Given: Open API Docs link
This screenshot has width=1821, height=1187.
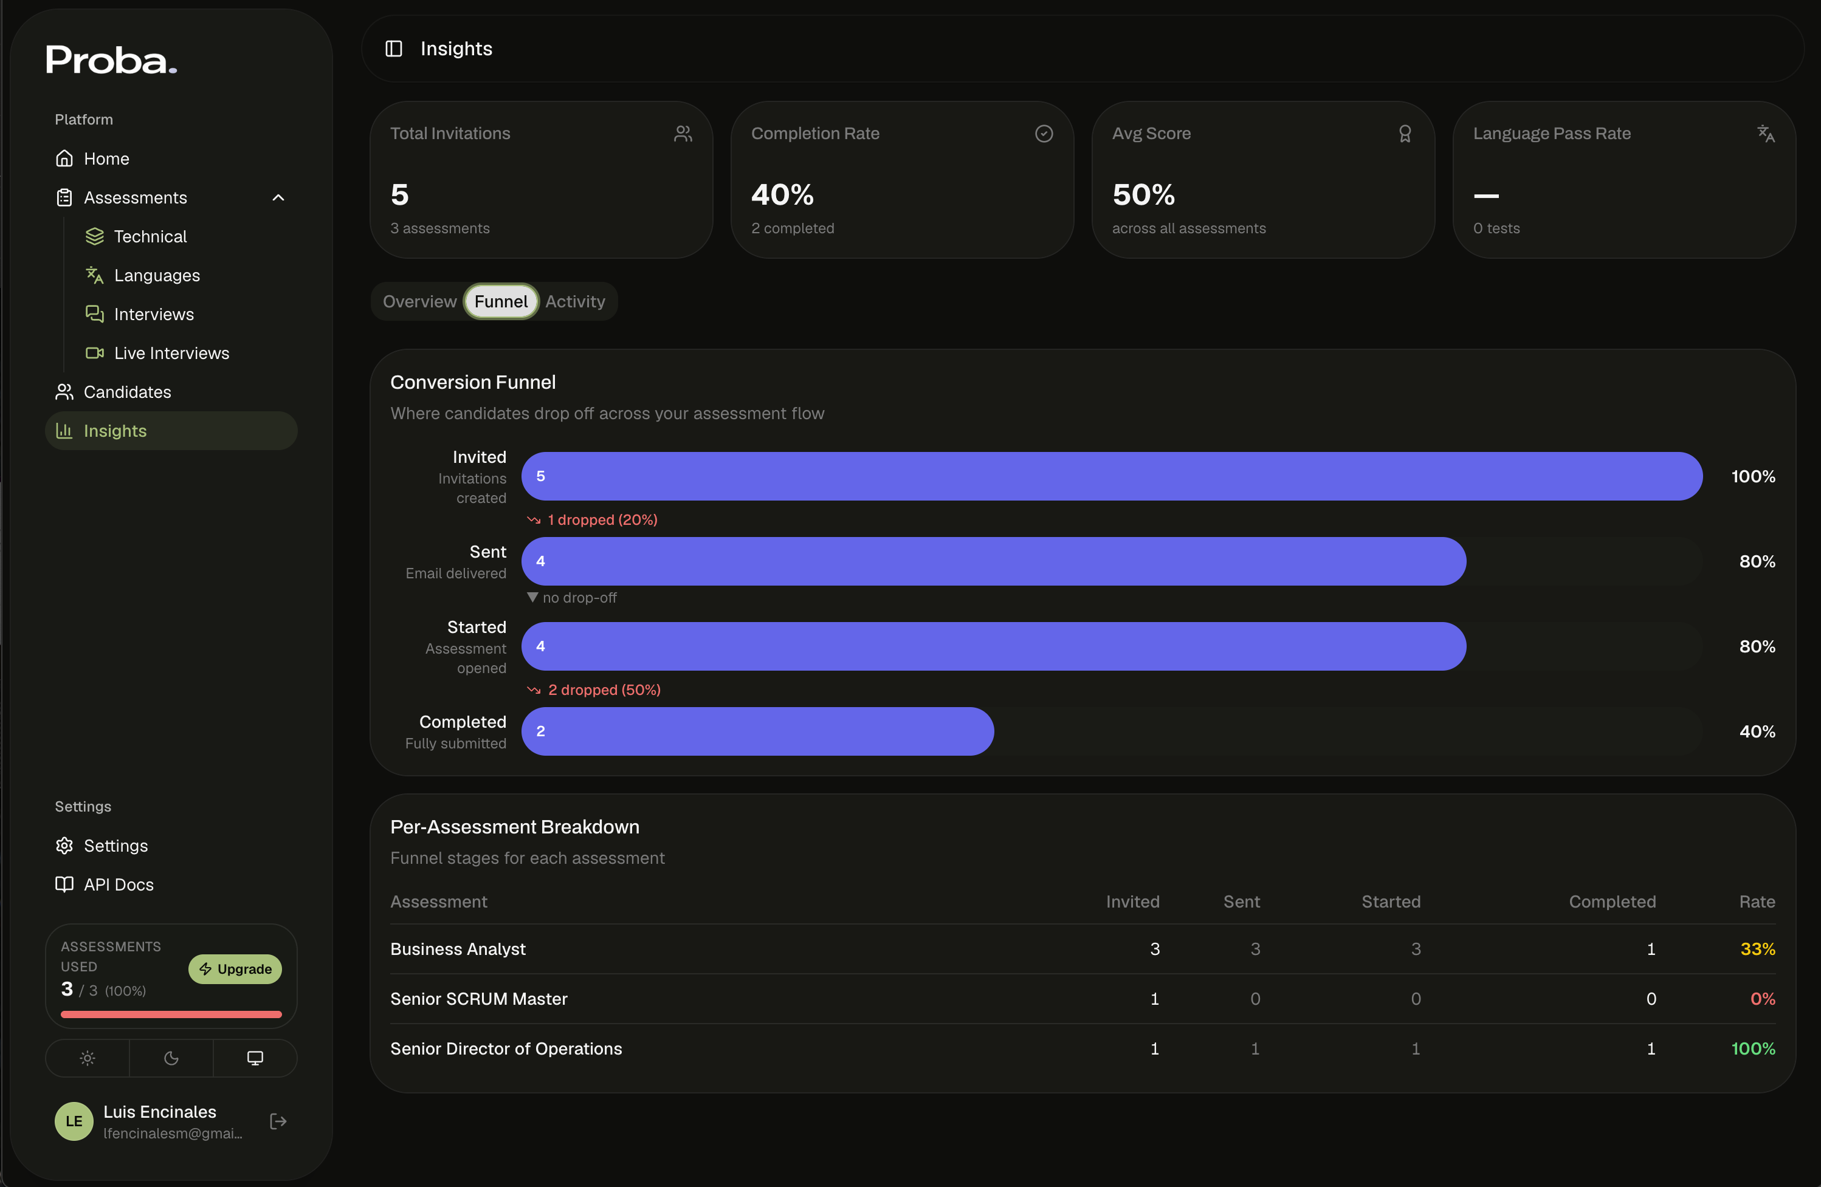Looking at the screenshot, I should click(171, 885).
